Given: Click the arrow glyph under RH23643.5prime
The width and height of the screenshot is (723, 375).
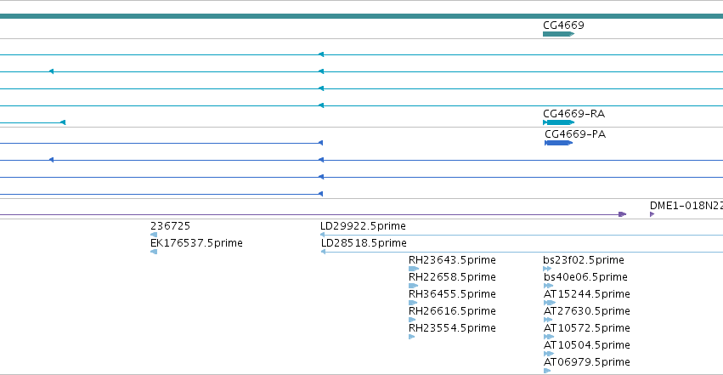Looking at the screenshot, I should (x=414, y=269).
